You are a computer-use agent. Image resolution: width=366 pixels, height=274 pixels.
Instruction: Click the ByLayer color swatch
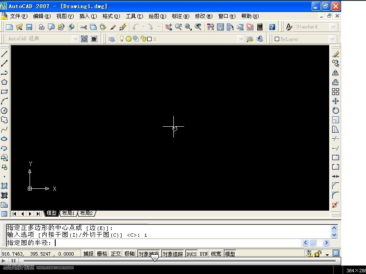pyautogui.click(x=277, y=39)
